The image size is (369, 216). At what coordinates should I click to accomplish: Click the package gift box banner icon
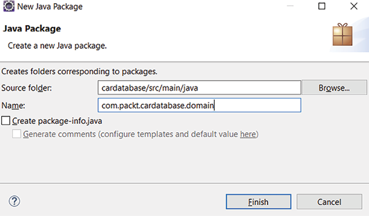point(342,35)
